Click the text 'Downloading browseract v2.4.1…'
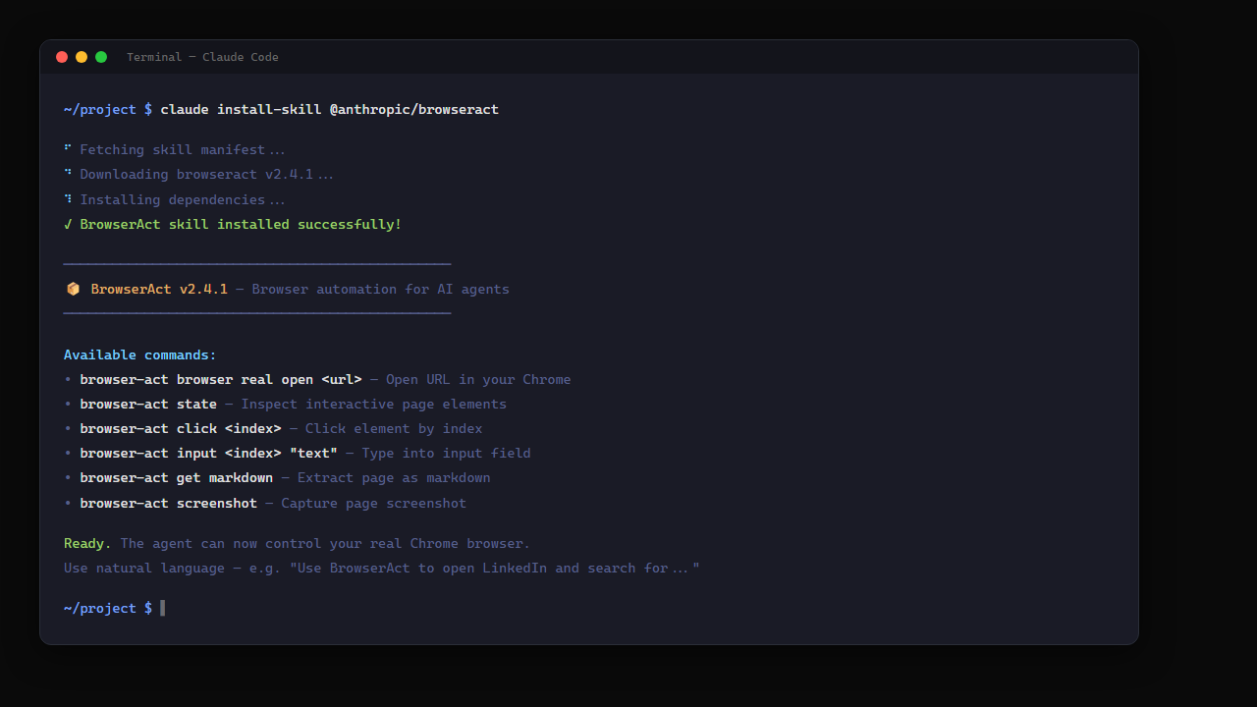 click(206, 174)
